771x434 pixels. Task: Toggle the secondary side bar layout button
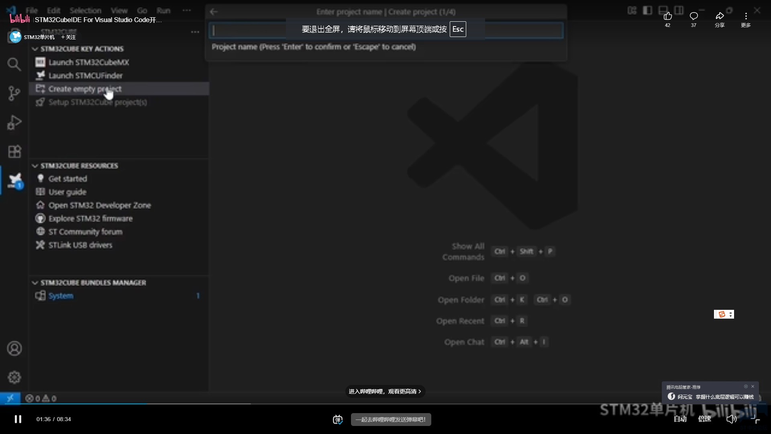[679, 10]
